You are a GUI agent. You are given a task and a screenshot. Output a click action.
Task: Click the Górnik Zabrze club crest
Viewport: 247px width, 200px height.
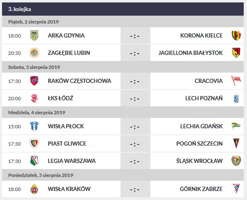pos(236,189)
